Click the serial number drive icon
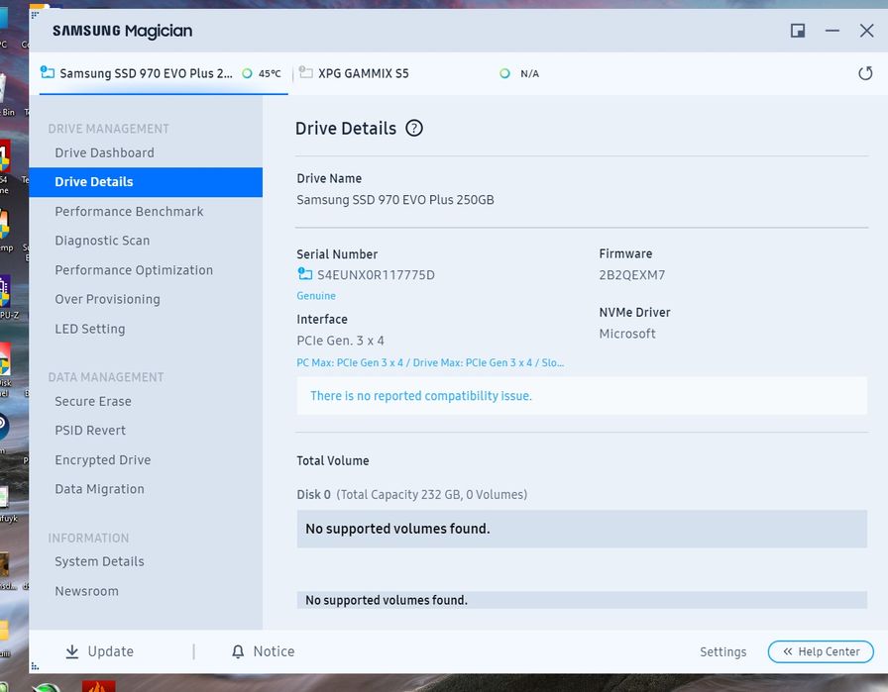The image size is (888, 692). pos(304,274)
